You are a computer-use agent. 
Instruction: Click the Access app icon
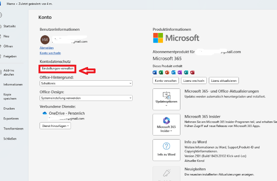192,73
